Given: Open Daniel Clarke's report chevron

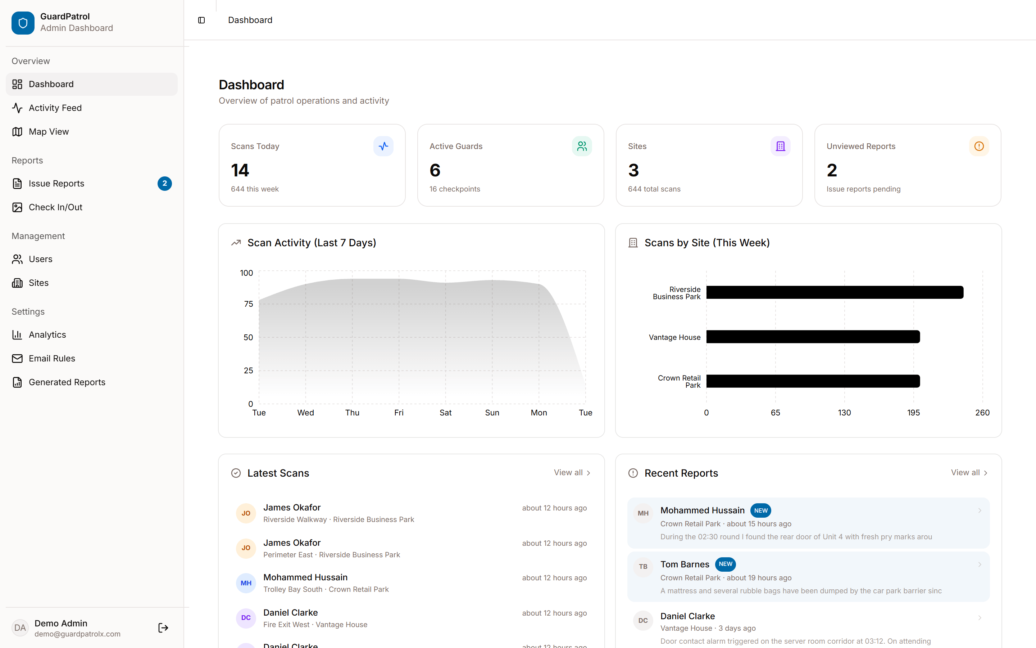Looking at the screenshot, I should 980,617.
